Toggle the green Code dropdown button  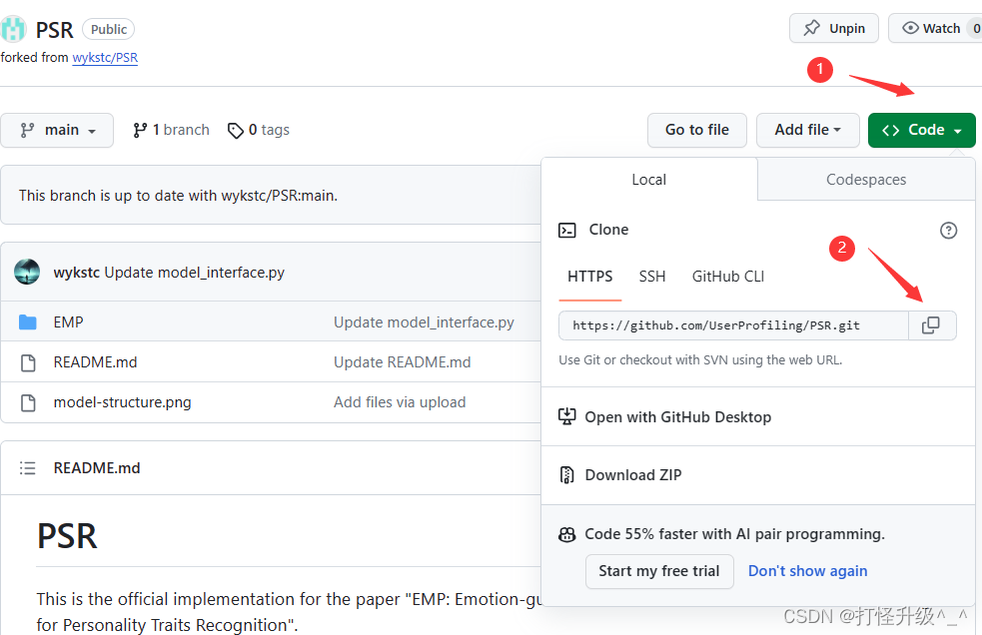[x=921, y=130]
